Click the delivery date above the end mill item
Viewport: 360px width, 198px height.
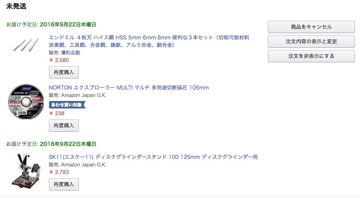(x=68, y=24)
